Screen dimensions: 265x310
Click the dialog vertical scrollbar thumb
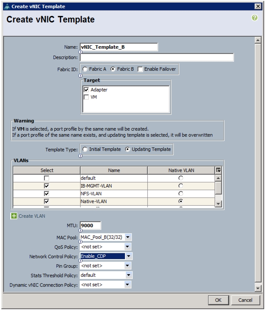click(258, 163)
